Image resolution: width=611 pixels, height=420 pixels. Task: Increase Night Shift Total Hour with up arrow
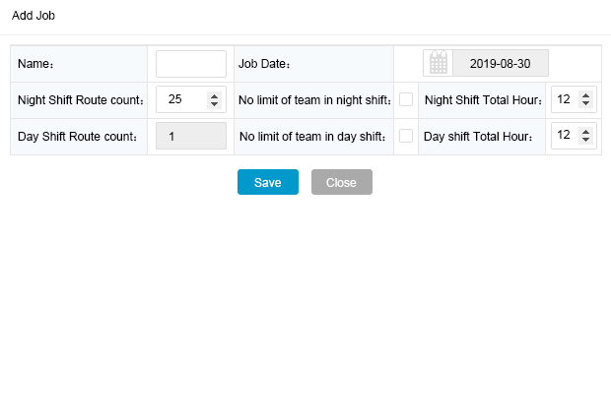point(585,94)
